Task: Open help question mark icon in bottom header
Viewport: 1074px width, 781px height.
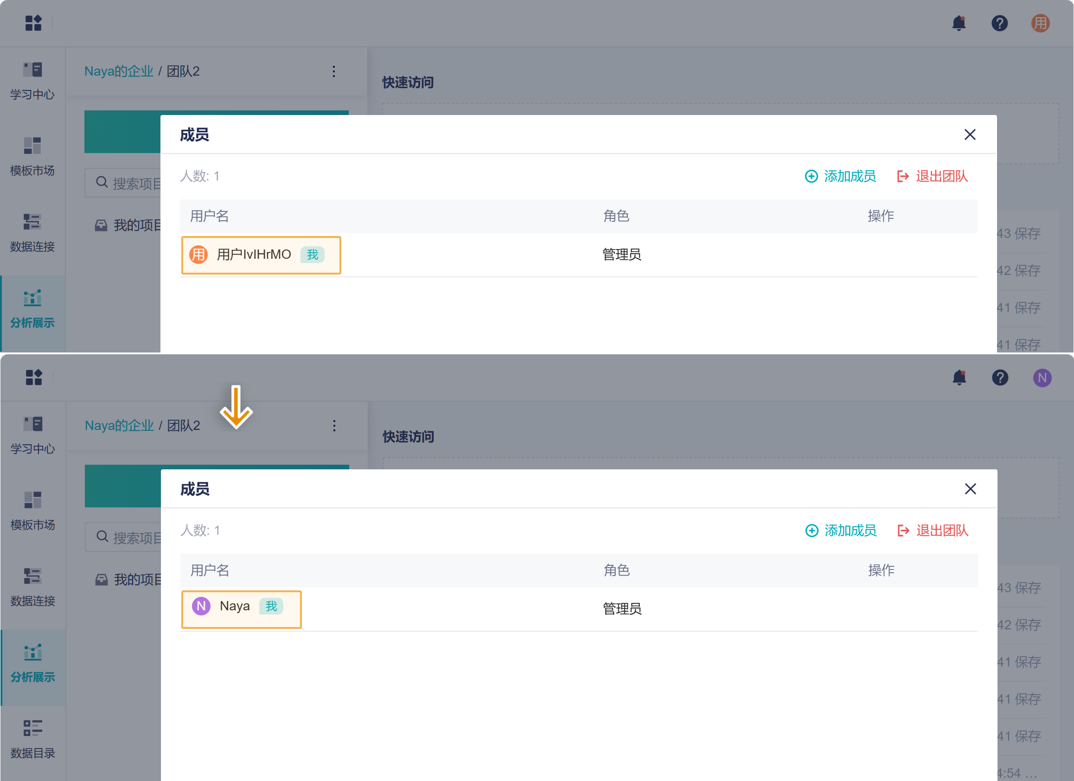Action: (x=1000, y=378)
